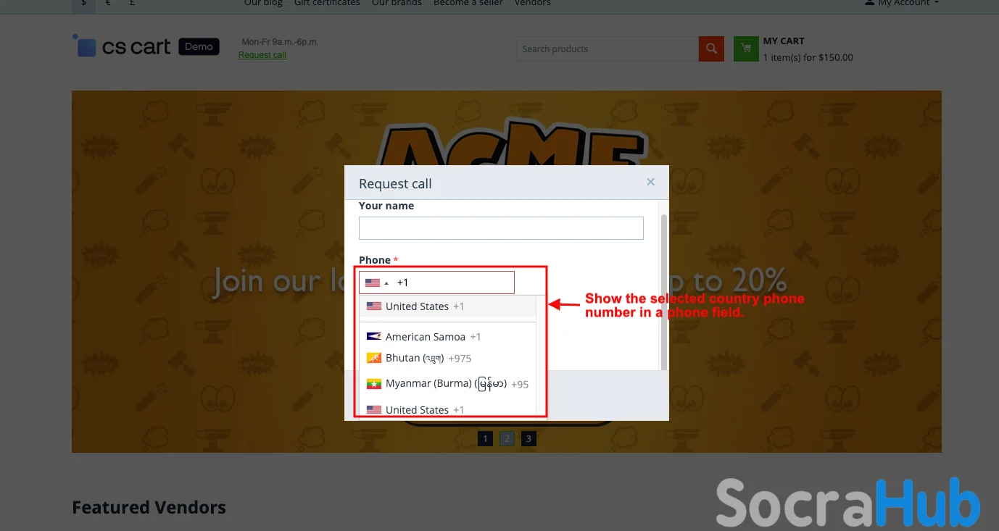The width and height of the screenshot is (999, 531).
Task: Go to Become a seller page
Action: [x=468, y=3]
